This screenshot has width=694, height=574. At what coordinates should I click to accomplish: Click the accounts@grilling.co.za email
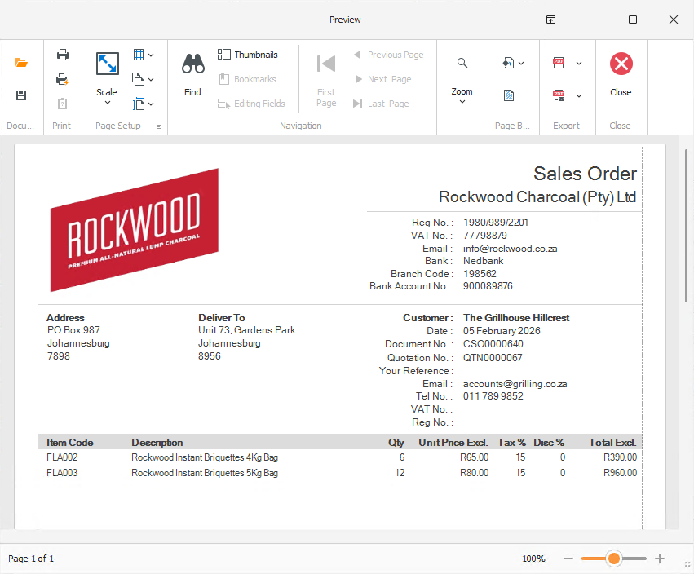coord(515,384)
